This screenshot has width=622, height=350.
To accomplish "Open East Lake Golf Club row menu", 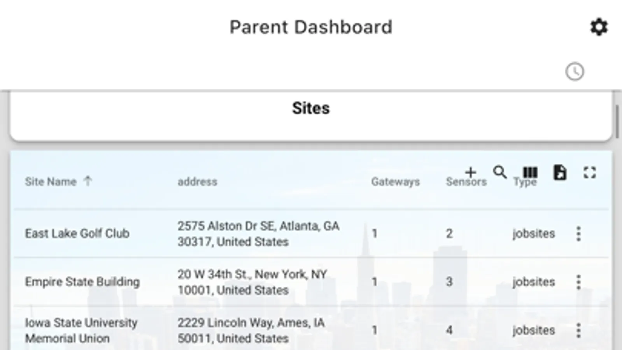I will tap(578, 234).
